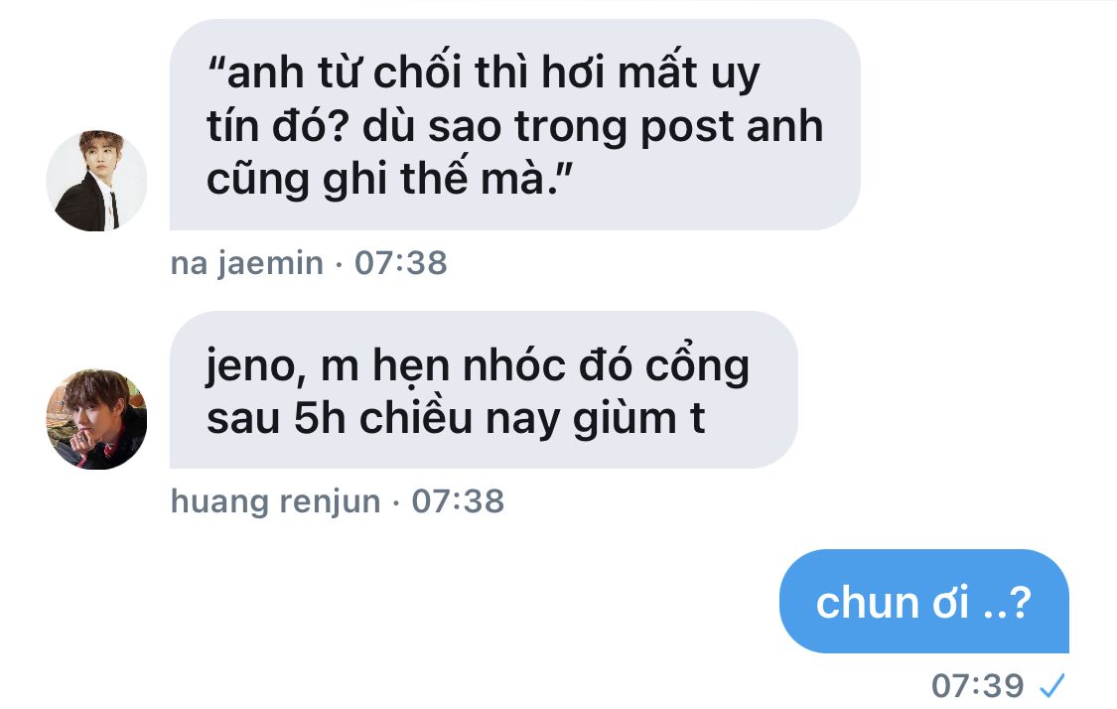The width and height of the screenshot is (1117, 709).
Task: Select na jaemin's quoted message bubble
Action: click(x=514, y=125)
